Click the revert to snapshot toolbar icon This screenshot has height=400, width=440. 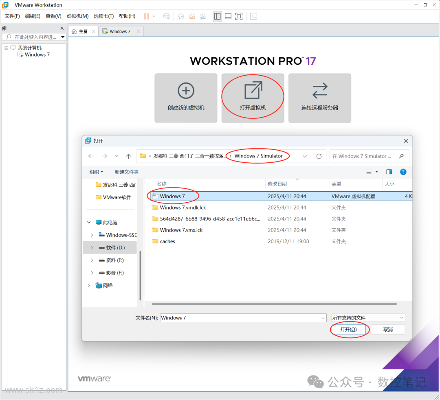pos(192,16)
